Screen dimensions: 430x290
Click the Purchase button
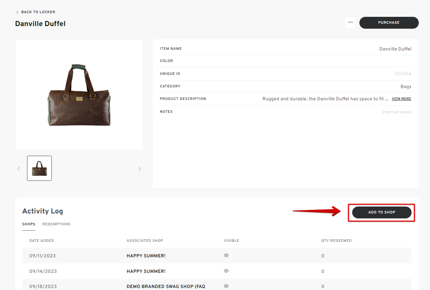[x=389, y=23]
